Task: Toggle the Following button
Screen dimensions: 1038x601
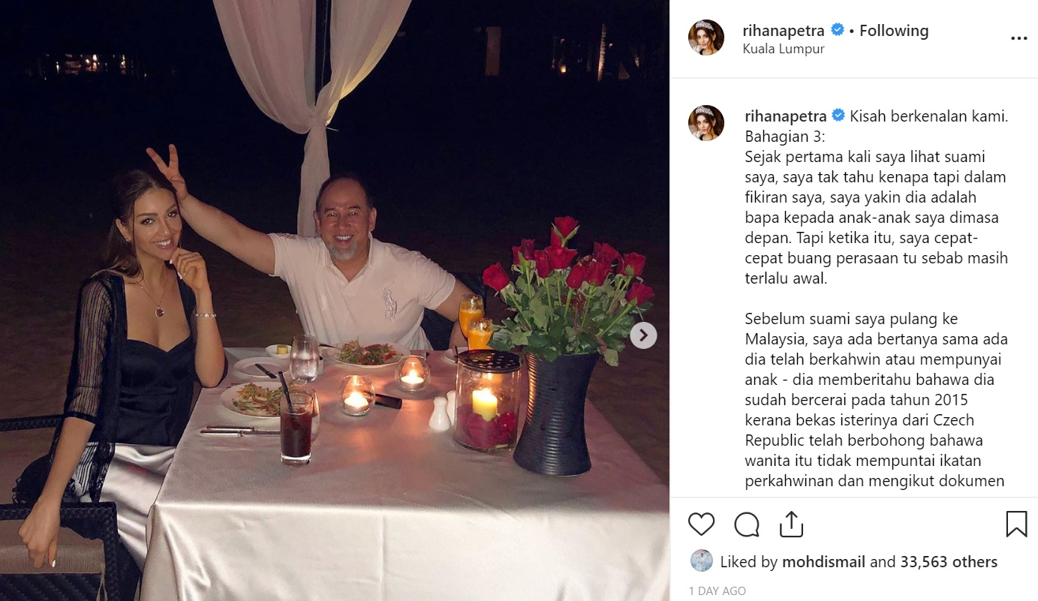Action: [894, 31]
